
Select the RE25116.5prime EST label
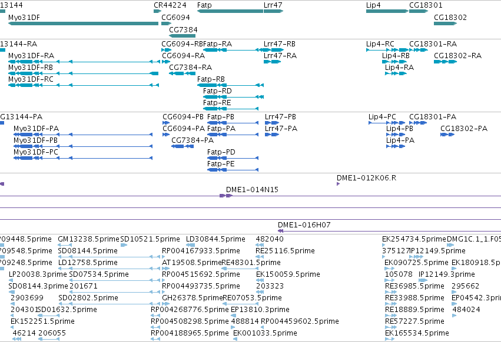285,251
